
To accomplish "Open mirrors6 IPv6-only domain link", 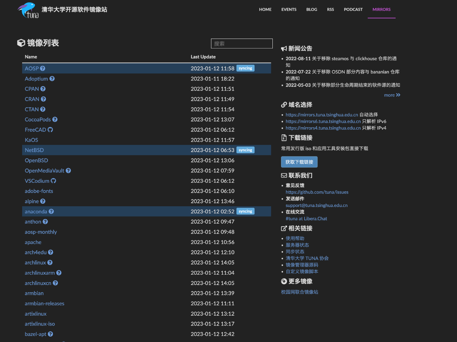I will point(323,121).
